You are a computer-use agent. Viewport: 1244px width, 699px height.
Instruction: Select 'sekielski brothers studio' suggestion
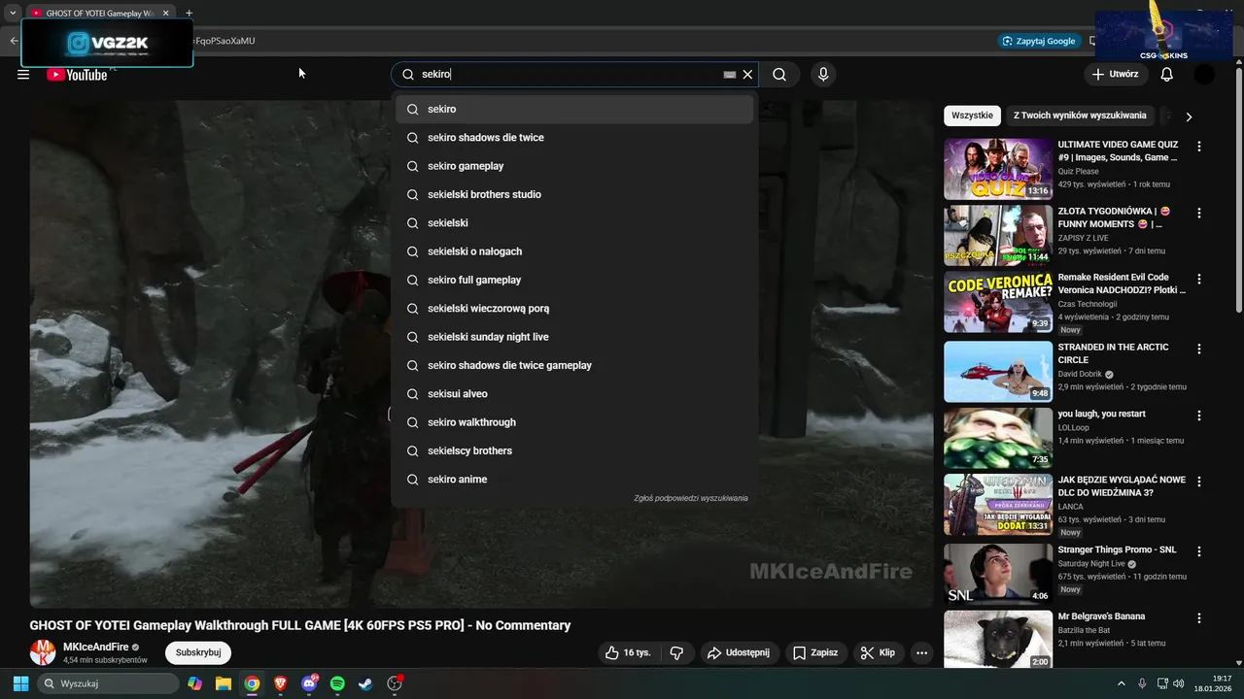pos(574,194)
